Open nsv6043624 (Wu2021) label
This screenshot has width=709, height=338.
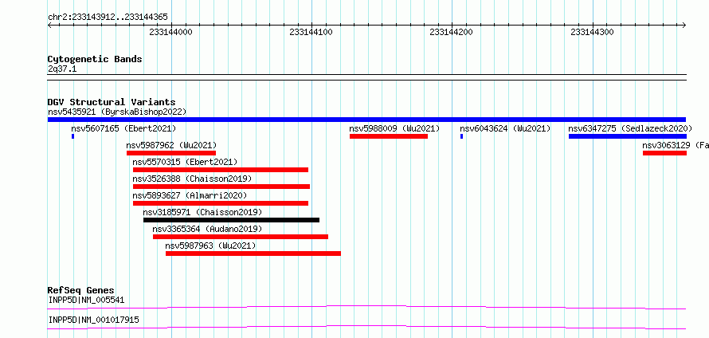tap(505, 128)
